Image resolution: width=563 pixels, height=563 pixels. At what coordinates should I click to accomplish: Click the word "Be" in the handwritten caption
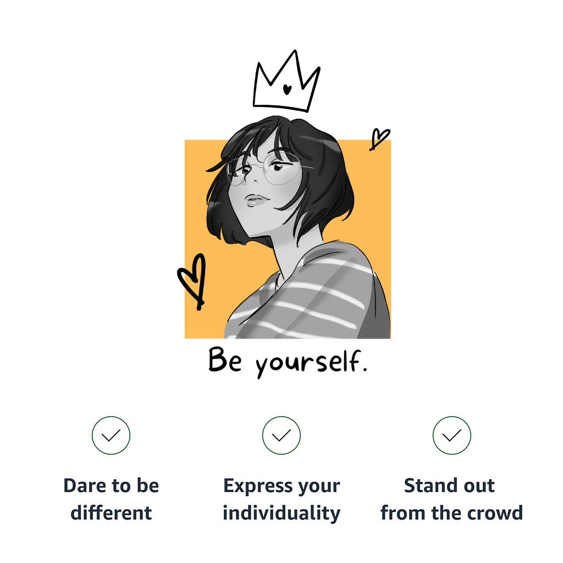coord(225,361)
